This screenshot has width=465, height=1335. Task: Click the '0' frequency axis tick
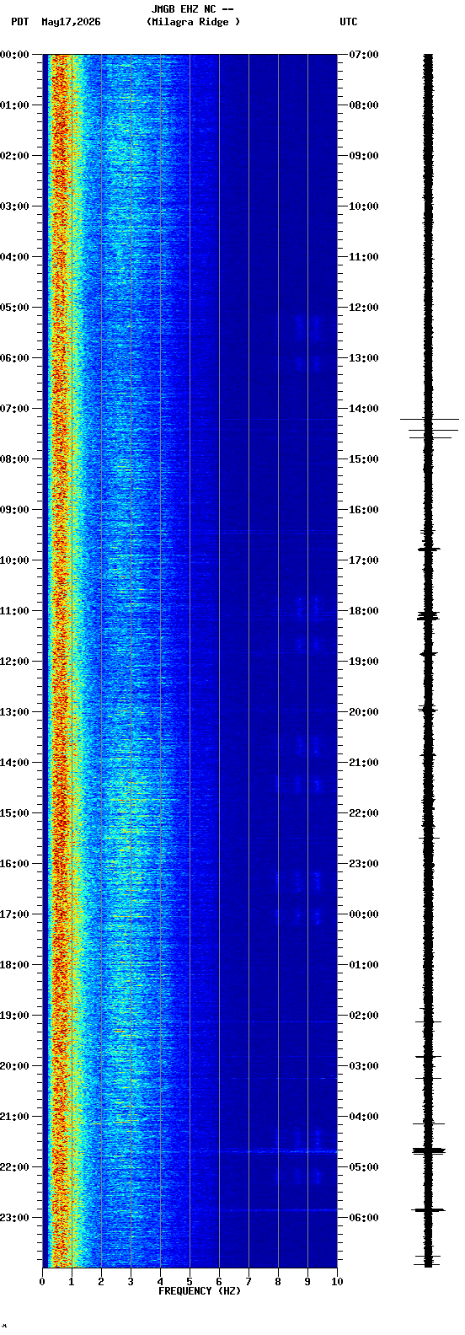[42, 1282]
